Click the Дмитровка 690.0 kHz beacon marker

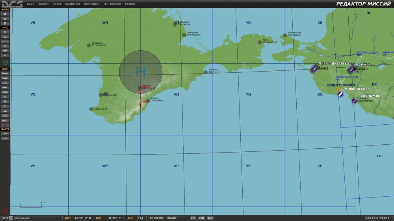[x=184, y=35]
